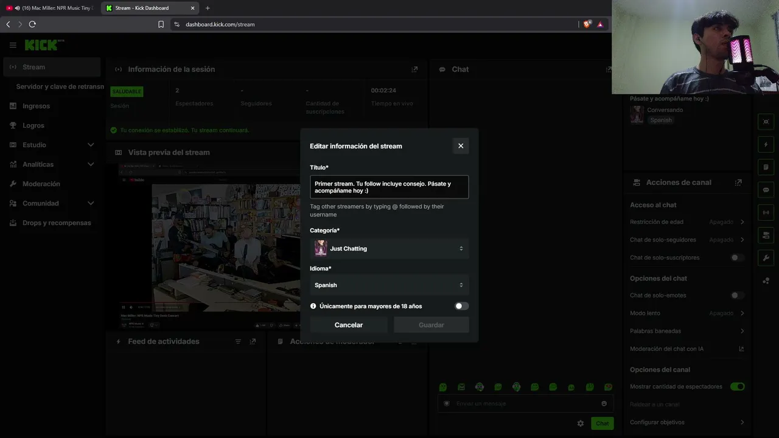The height and width of the screenshot is (438, 779).
Task: Open Palabras baneadas settings
Action: pyautogui.click(x=687, y=331)
